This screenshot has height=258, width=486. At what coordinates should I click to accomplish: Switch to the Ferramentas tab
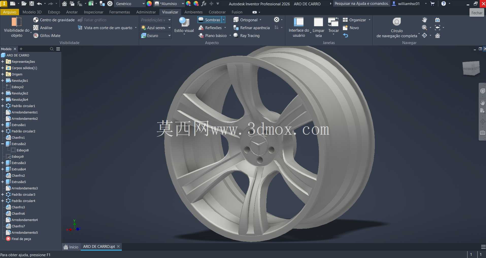[x=120, y=12]
